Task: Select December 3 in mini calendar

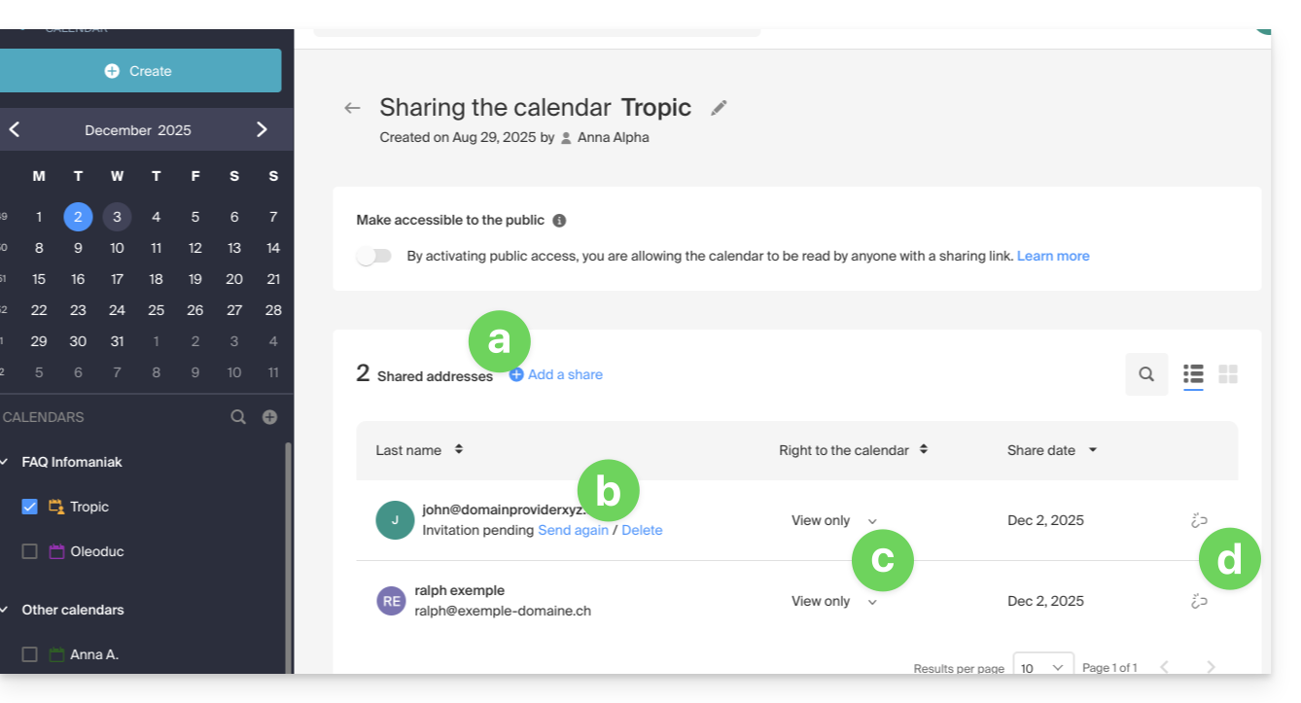Action: pyautogui.click(x=117, y=217)
